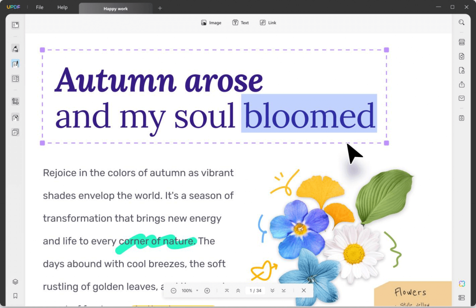Open document search
Viewport: 476px width, 308px height.
461,22
